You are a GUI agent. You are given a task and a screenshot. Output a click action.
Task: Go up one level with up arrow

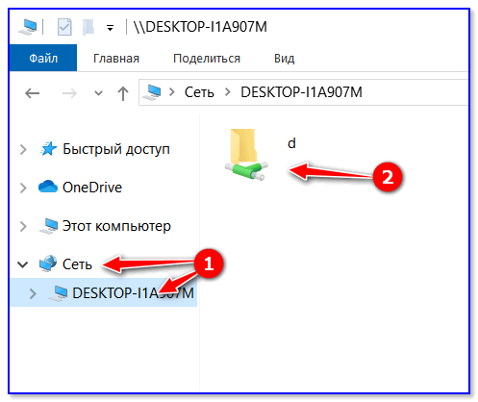[x=123, y=93]
